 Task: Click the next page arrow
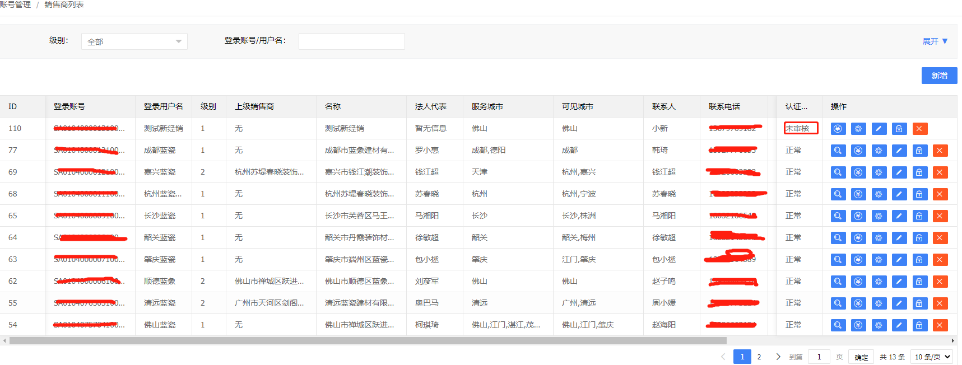(x=778, y=357)
